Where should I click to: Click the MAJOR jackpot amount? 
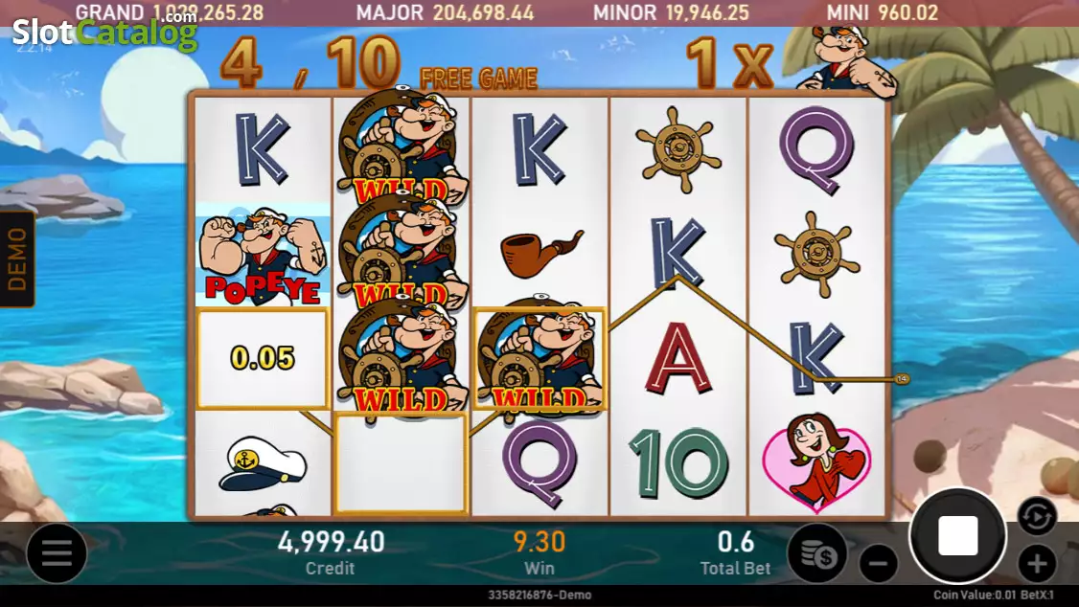pyautogui.click(x=483, y=12)
